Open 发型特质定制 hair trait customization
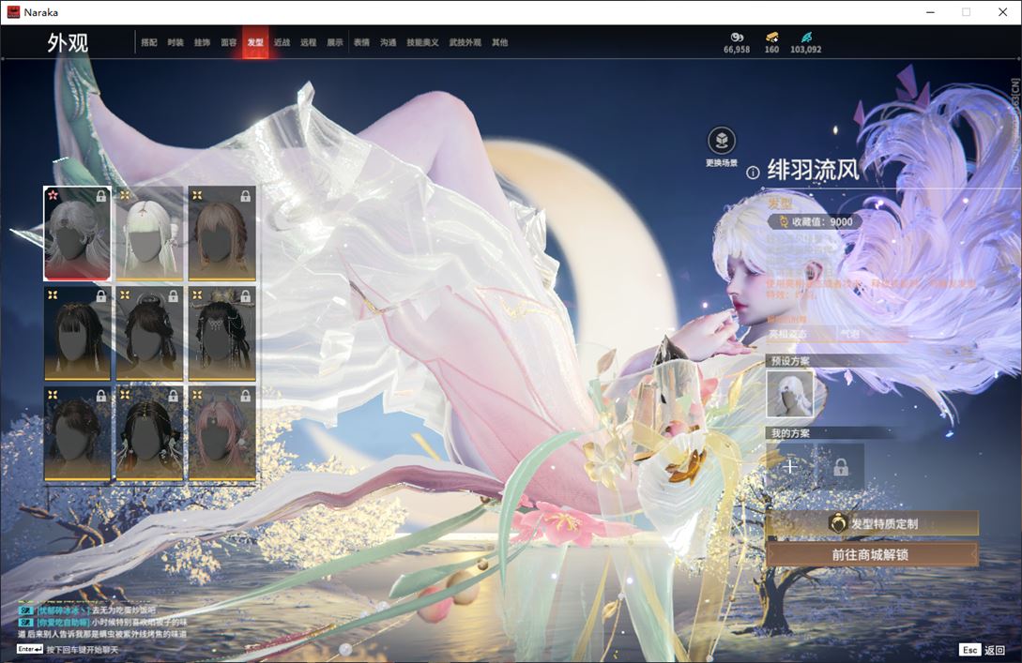The height and width of the screenshot is (663, 1022). point(872,523)
